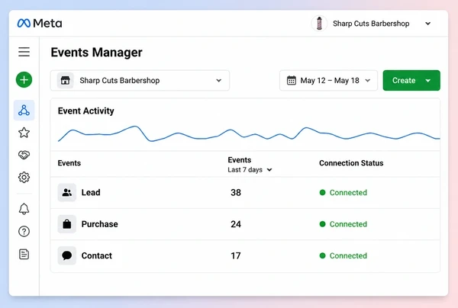The height and width of the screenshot is (308, 458).
Task: Click the Contact event count 17
Action: (x=236, y=256)
